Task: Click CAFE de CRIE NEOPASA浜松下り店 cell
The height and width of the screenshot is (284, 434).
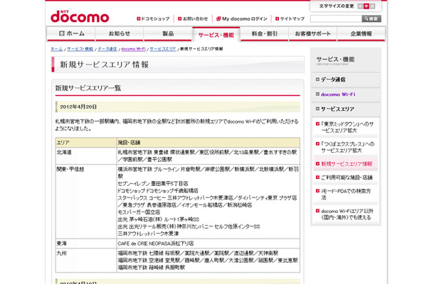Action: pos(208,244)
